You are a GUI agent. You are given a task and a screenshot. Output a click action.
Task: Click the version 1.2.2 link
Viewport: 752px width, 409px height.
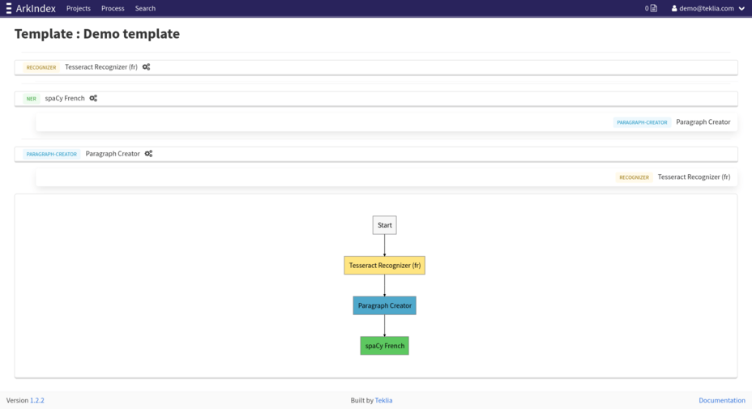(x=37, y=400)
